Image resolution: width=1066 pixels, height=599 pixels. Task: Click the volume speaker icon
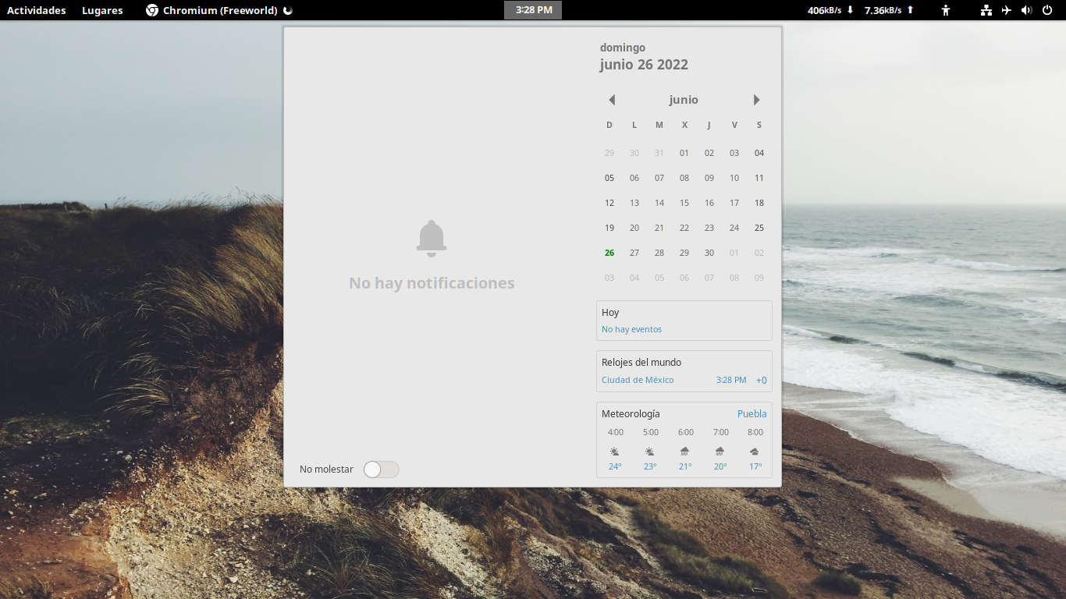coord(1026,10)
